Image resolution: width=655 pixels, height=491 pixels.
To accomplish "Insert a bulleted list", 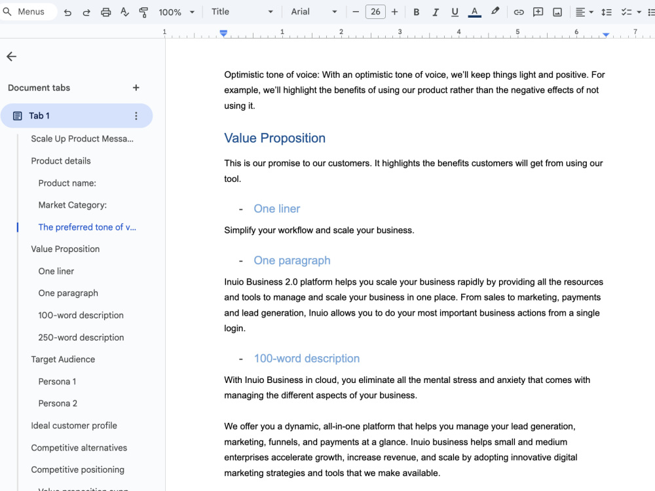I will (651, 12).
